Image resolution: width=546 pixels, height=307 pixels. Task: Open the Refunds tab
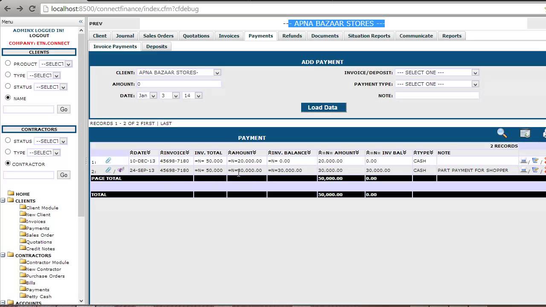(292, 36)
